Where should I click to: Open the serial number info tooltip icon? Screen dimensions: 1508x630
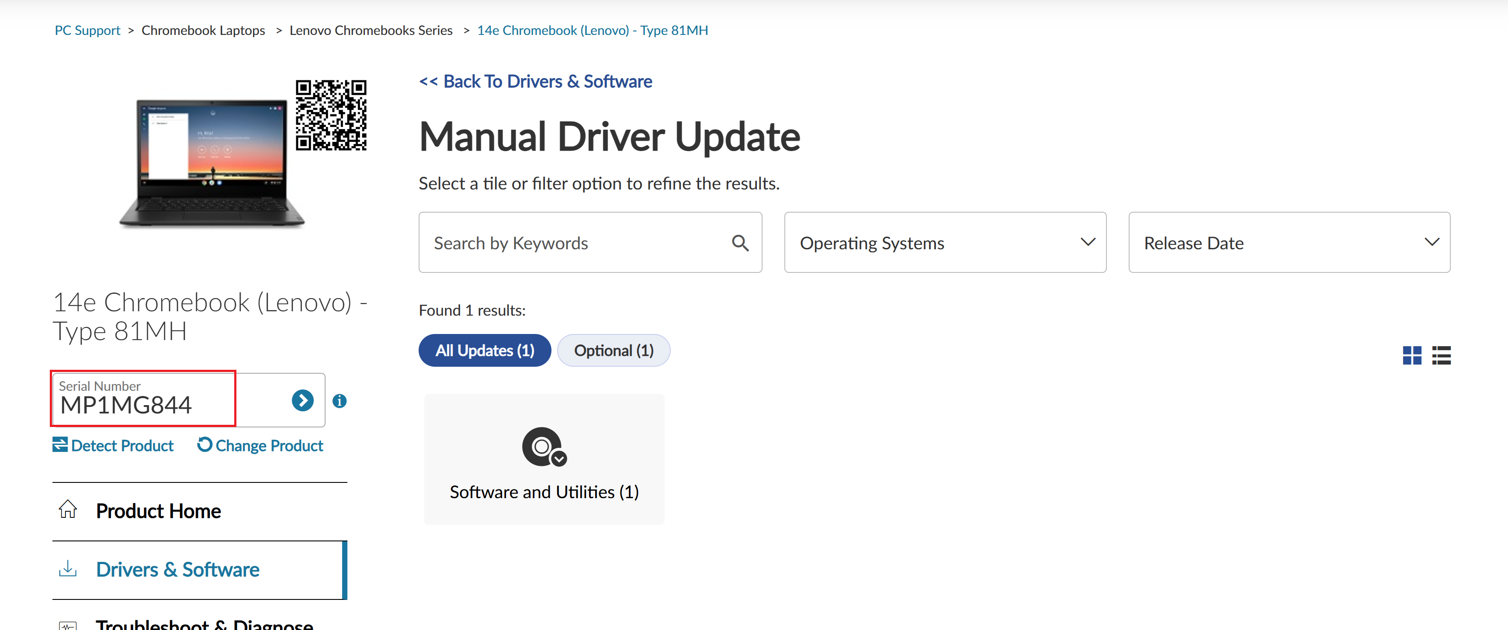click(340, 401)
